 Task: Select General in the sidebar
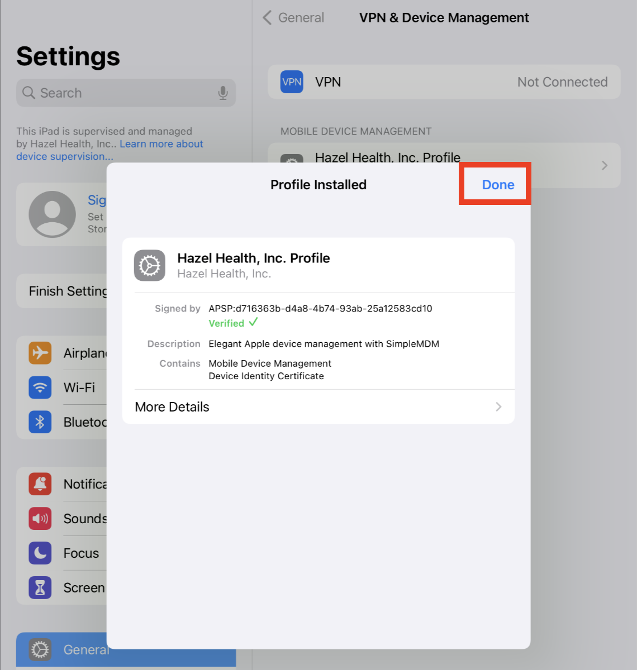pos(61,650)
